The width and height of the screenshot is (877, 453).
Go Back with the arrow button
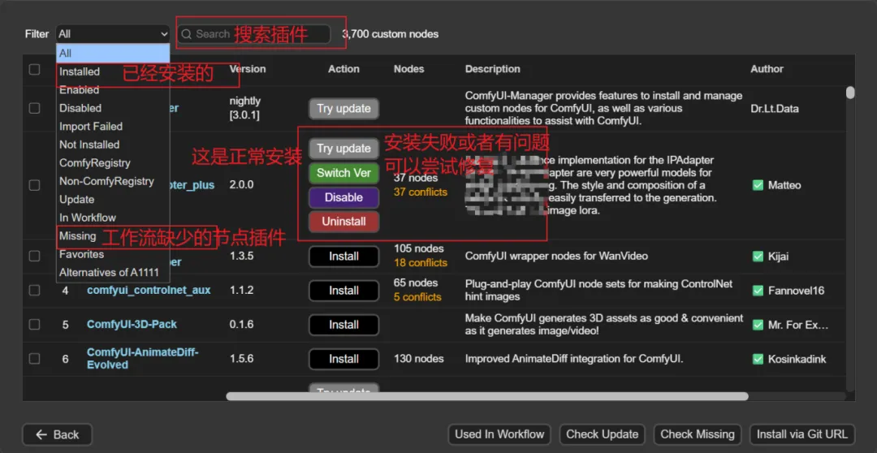pyautogui.click(x=57, y=434)
